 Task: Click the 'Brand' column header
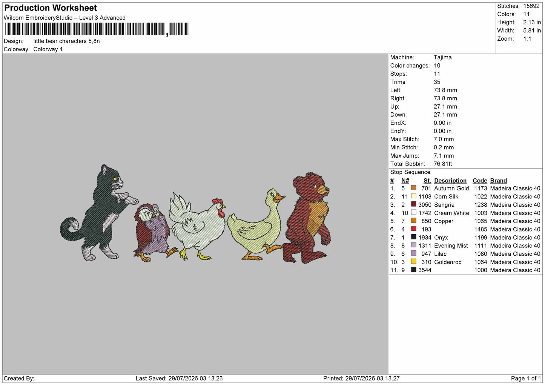(499, 181)
